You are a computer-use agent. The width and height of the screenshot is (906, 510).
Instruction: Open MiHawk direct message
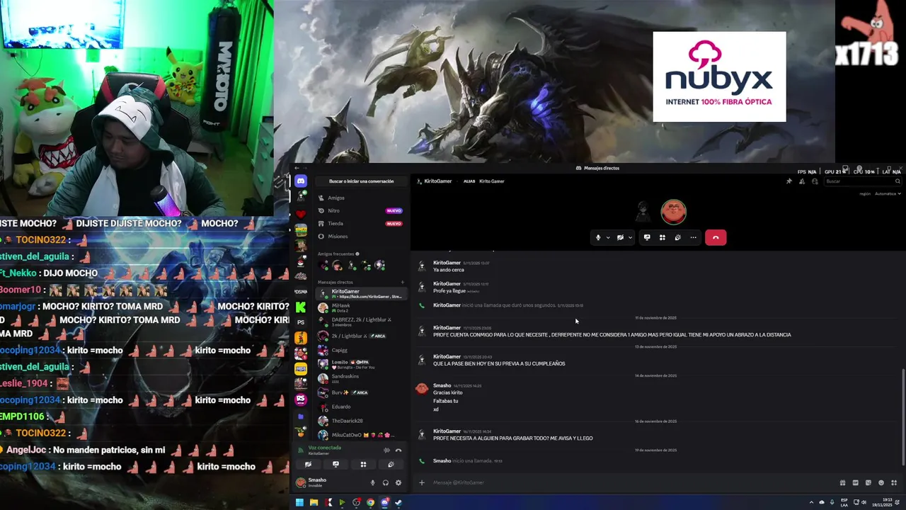click(361, 307)
